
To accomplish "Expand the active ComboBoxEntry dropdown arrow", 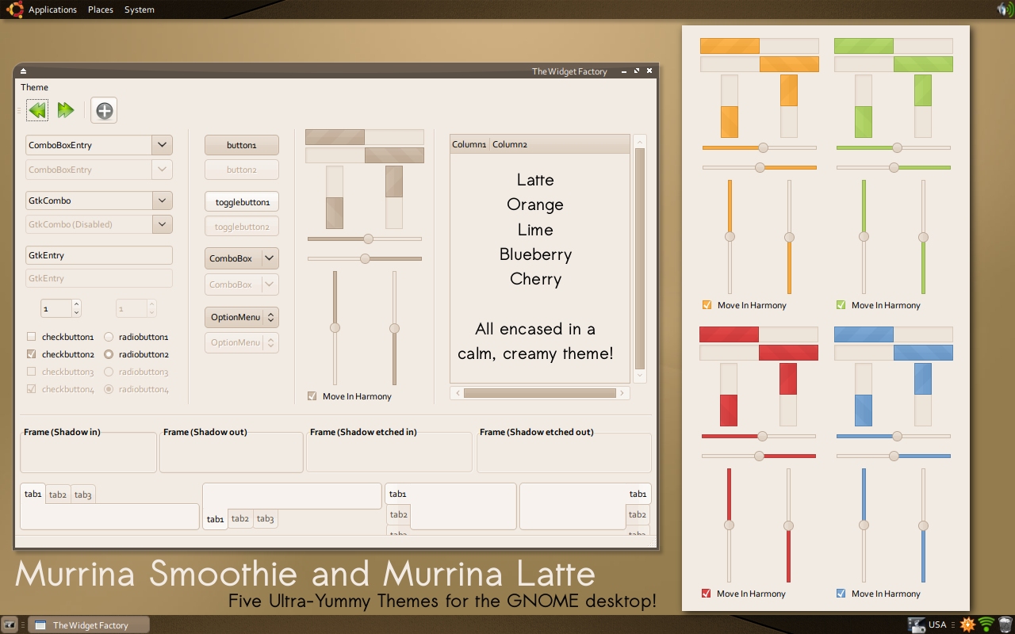I will 162,145.
